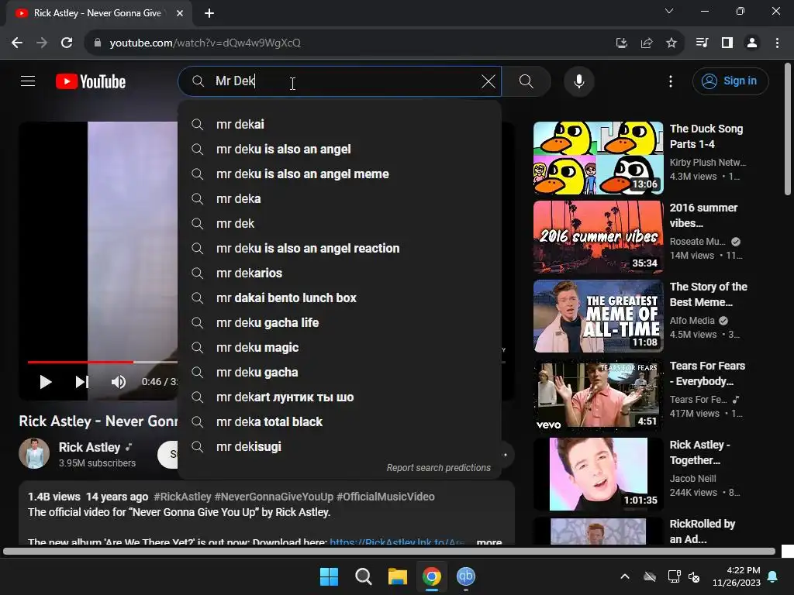Open Chrome media controls icon

point(702,43)
